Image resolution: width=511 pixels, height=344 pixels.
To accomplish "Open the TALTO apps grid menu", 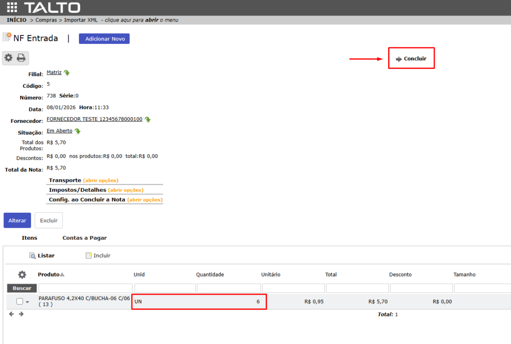I will click(x=12, y=7).
